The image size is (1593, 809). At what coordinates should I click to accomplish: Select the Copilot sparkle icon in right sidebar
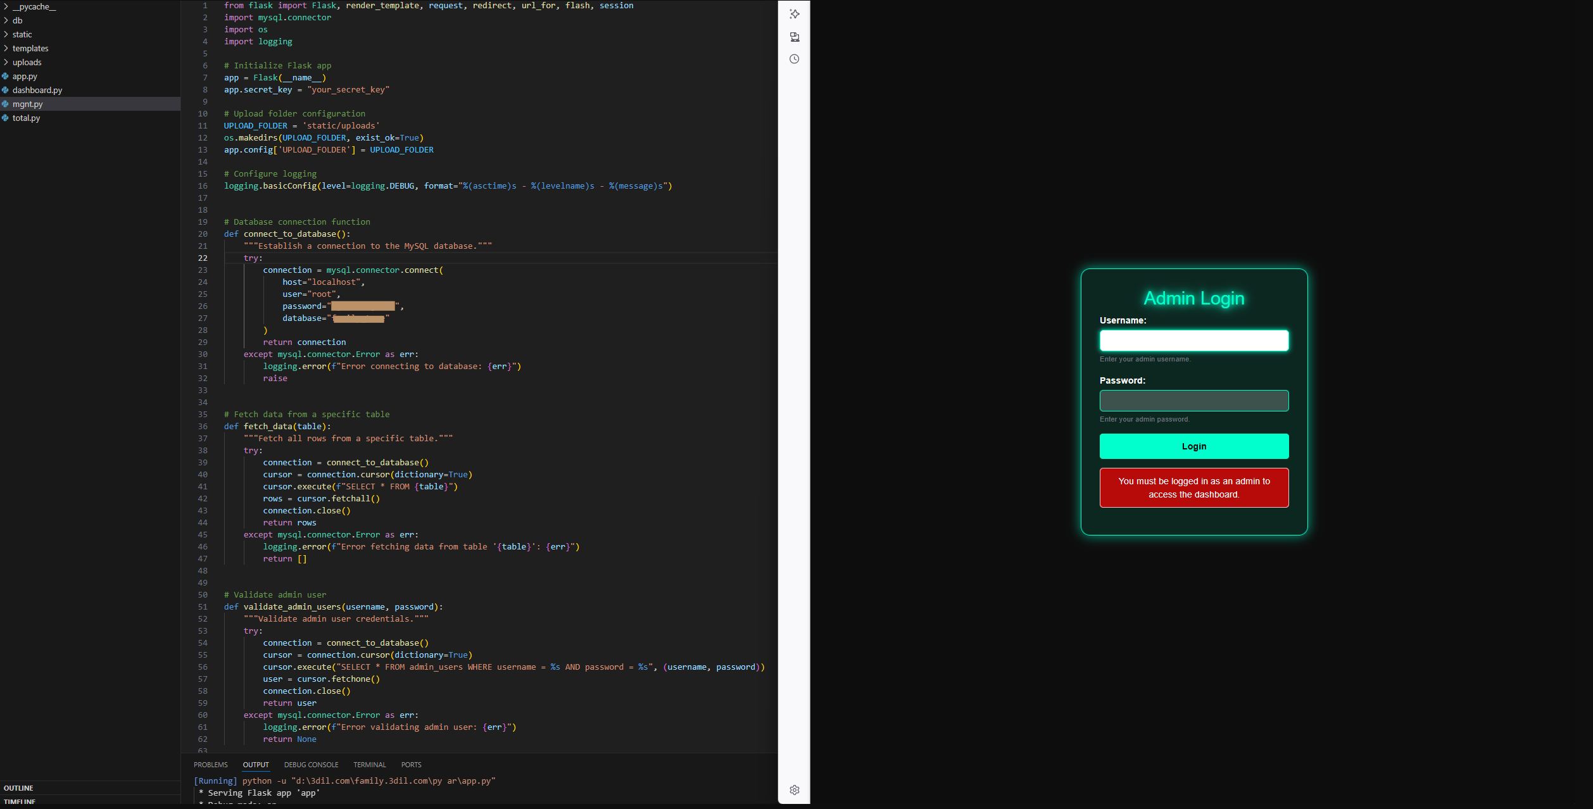[x=795, y=14]
